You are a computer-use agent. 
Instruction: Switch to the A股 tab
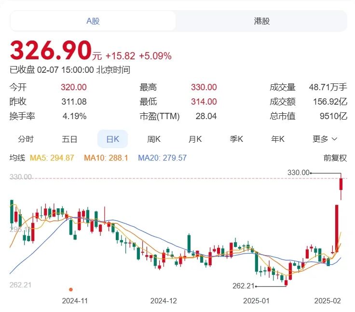click(93, 21)
